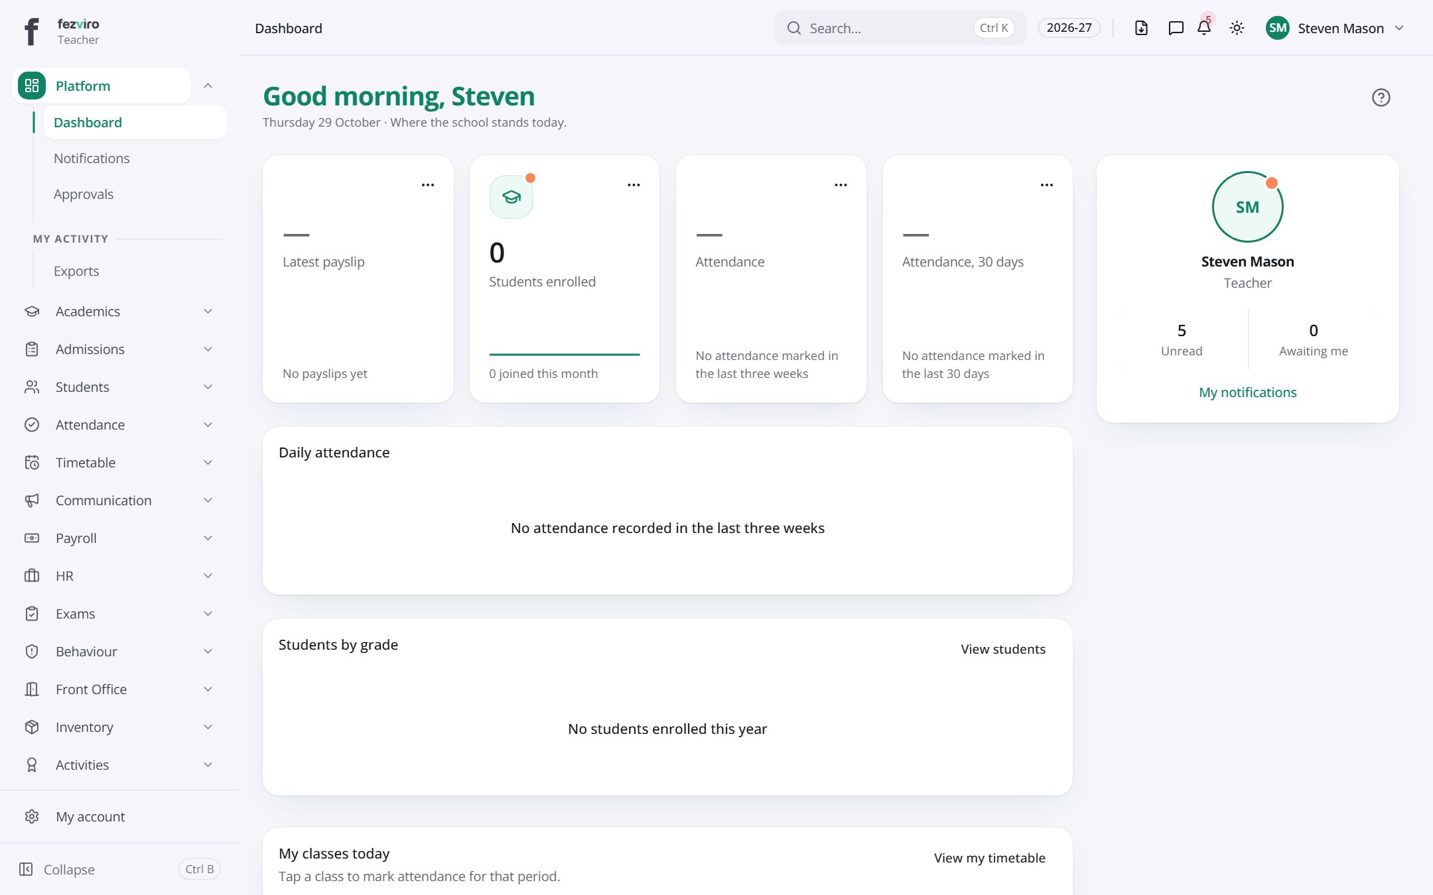Click the Admissions clipboard icon

(x=32, y=349)
